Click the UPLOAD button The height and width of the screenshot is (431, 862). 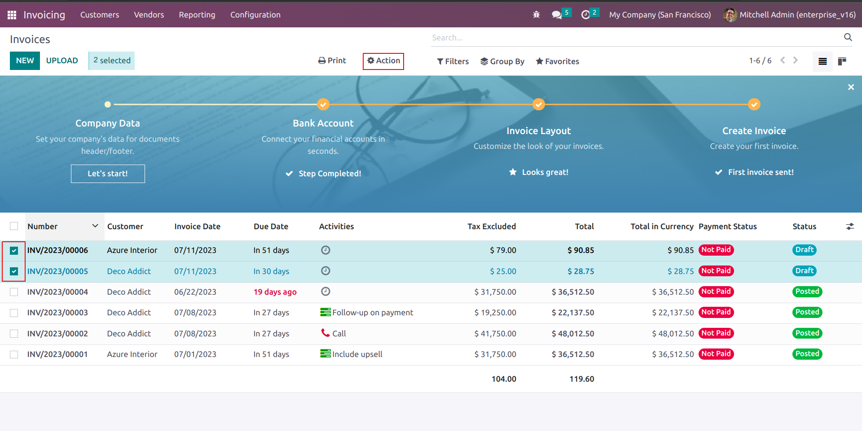62,61
